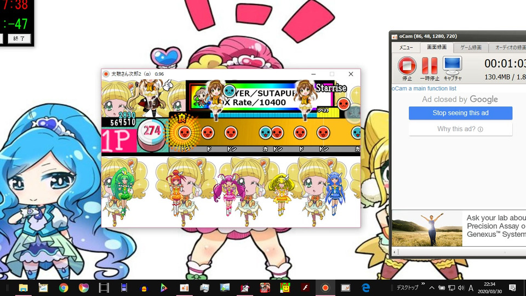Click the 太鼓さん次郎2 title bar icon

point(106,74)
